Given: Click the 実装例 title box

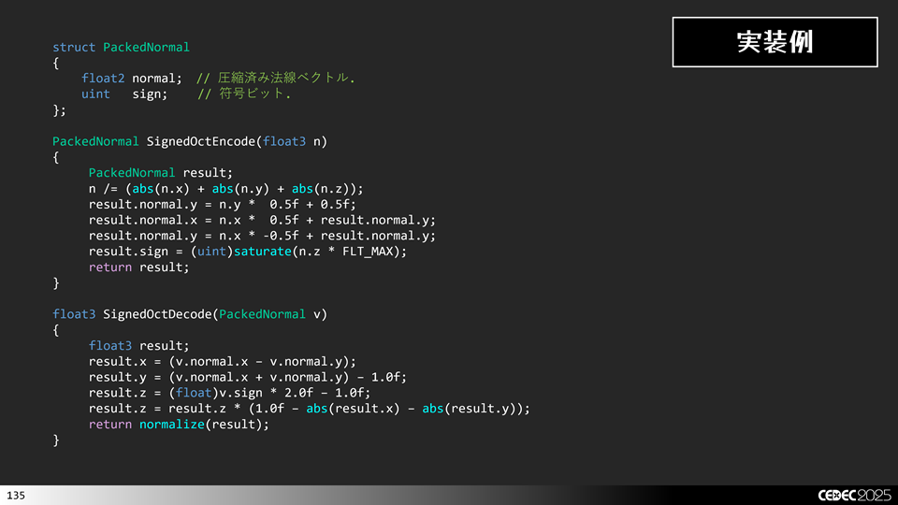Looking at the screenshot, I should [775, 42].
